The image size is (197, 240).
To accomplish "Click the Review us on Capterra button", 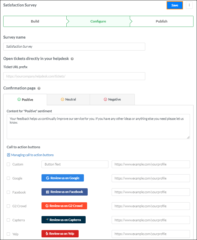I will tap(63, 220).
